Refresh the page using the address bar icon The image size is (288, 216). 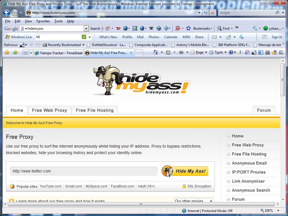pyautogui.click(x=206, y=13)
